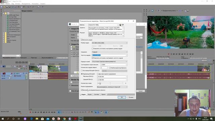Viewport: 215px width, 121px height.
Task: Open the Вид menu in Vegas menu bar
Action: tap(13, 4)
